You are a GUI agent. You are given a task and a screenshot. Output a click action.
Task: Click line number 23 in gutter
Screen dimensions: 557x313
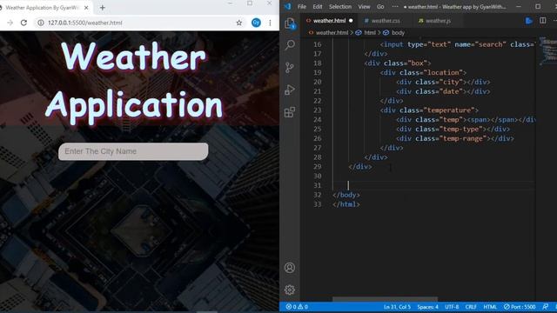tap(317, 110)
